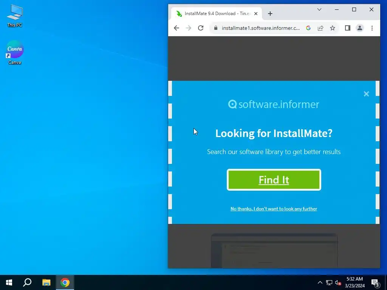The width and height of the screenshot is (387, 290).
Task: Go forward in browser history
Action: (189, 28)
